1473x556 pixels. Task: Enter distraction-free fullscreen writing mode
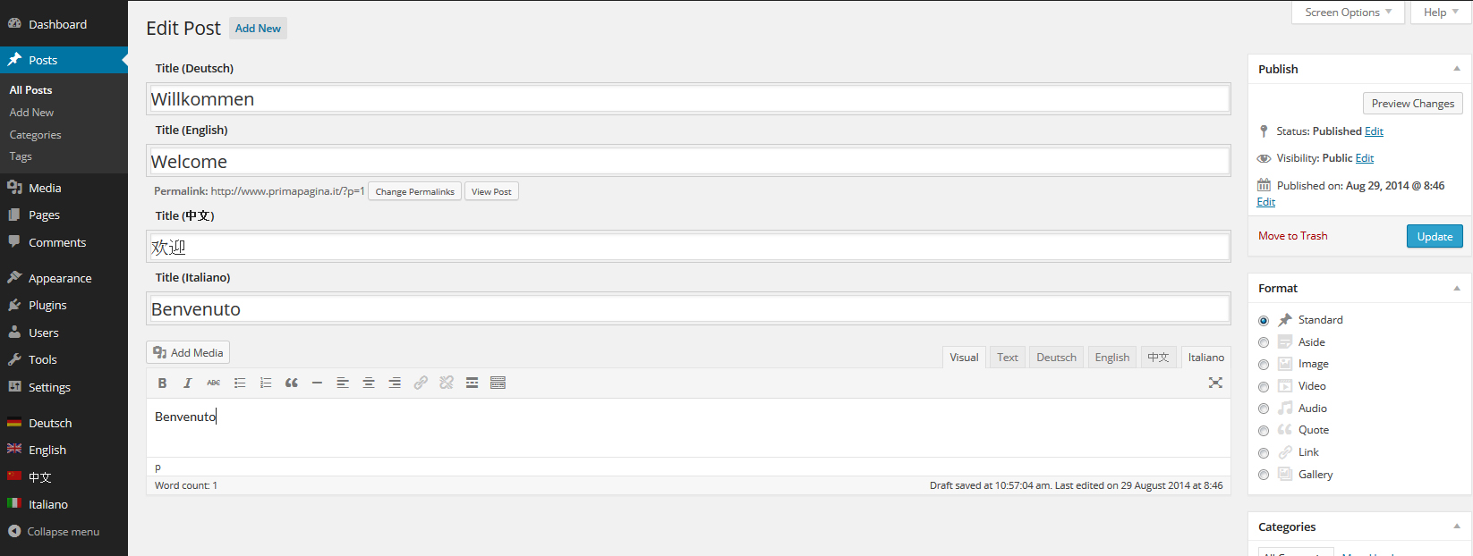coord(1214,383)
